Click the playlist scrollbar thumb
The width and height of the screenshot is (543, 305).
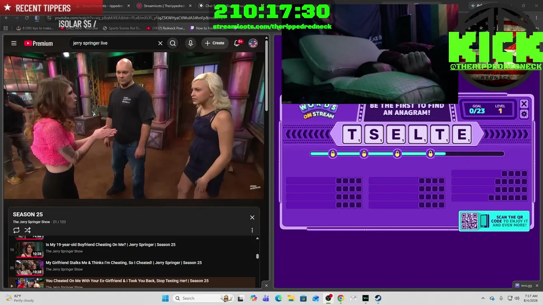pyautogui.click(x=257, y=256)
